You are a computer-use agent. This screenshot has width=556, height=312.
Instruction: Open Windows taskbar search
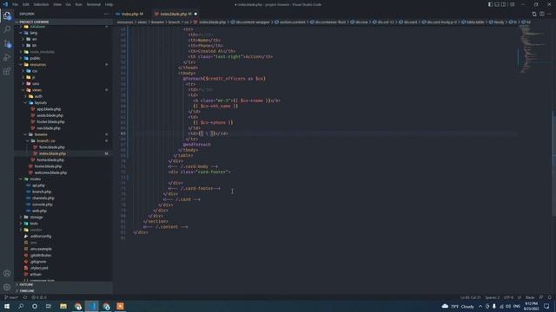tap(21, 306)
